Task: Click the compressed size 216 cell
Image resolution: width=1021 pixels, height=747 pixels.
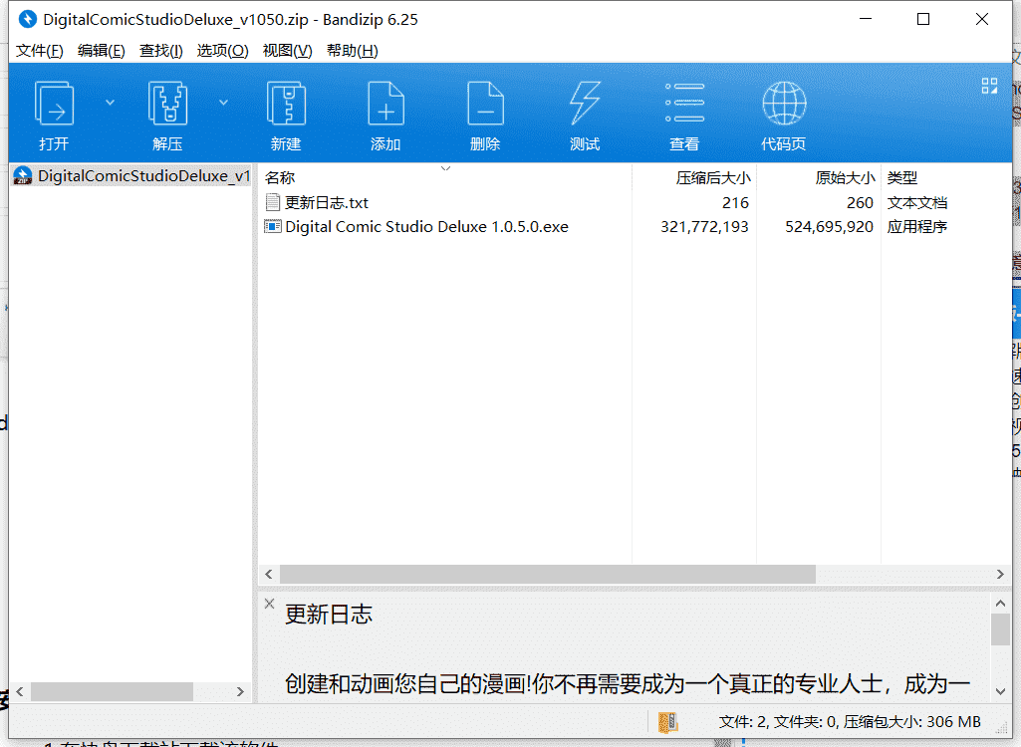Action: click(735, 202)
